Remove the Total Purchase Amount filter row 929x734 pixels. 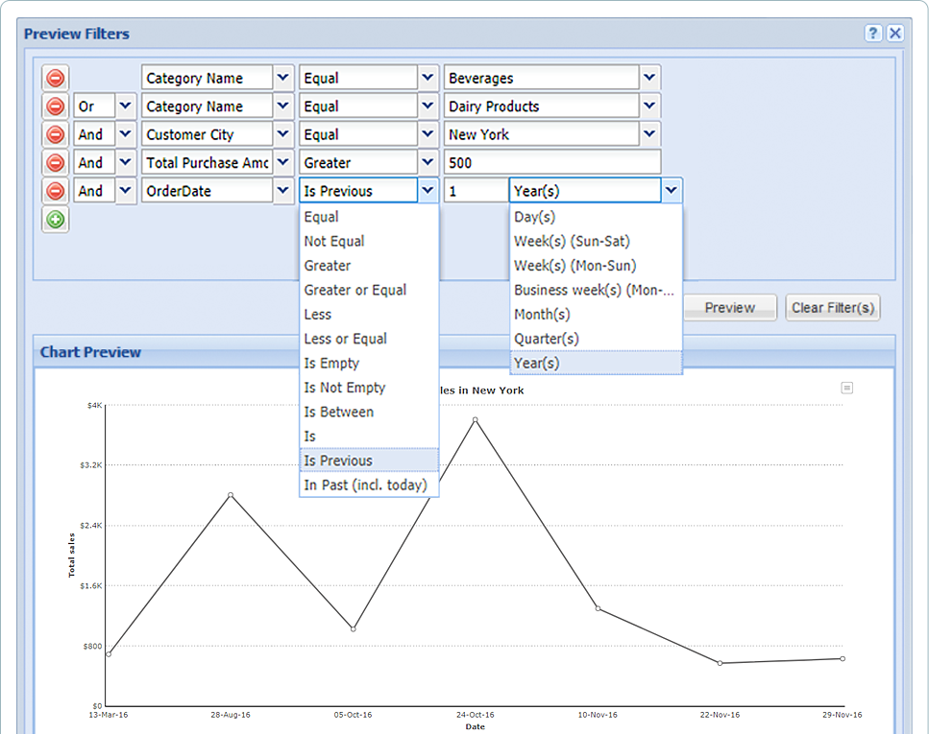pos(55,163)
